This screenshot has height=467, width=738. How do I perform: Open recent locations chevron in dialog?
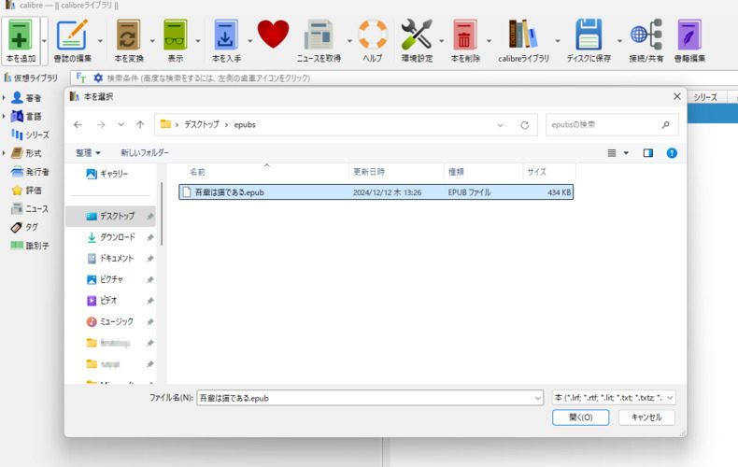[121, 125]
